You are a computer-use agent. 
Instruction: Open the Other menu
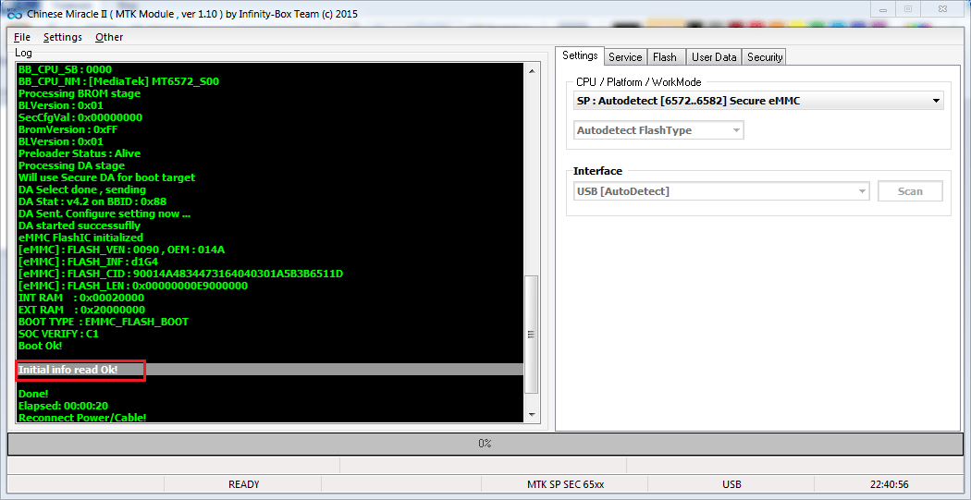coord(109,37)
